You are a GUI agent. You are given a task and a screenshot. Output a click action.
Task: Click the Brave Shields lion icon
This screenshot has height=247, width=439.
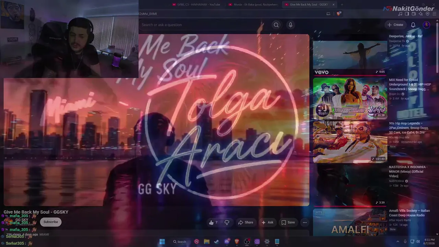pyautogui.click(x=339, y=14)
